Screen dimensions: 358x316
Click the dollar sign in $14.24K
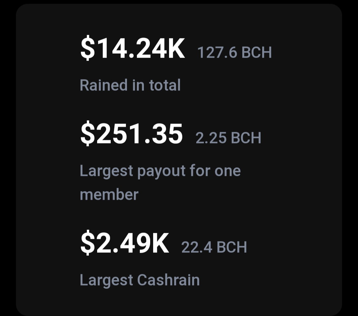(88, 49)
